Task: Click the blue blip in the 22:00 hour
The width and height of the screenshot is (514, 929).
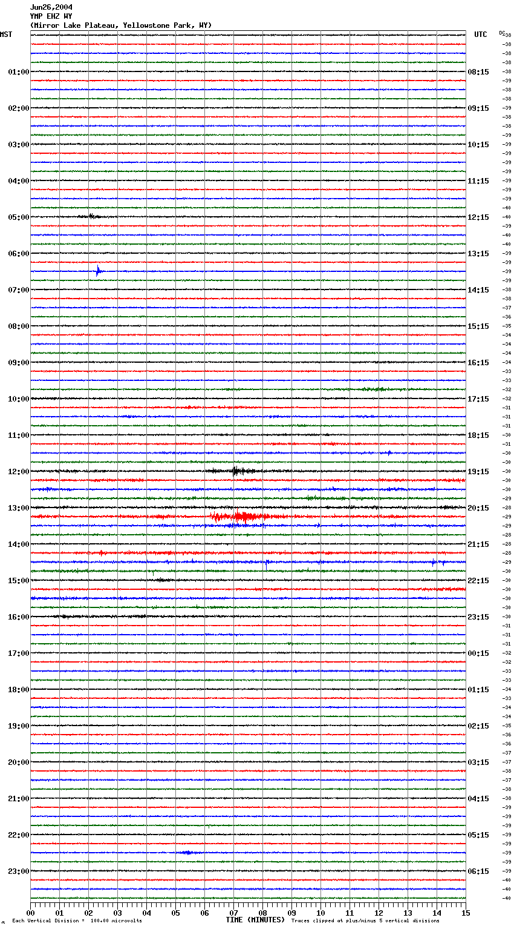Action: pyautogui.click(x=187, y=853)
